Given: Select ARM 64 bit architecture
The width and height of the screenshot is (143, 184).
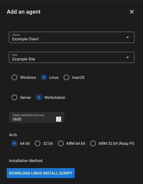Looking at the screenshot, I should (61, 143).
